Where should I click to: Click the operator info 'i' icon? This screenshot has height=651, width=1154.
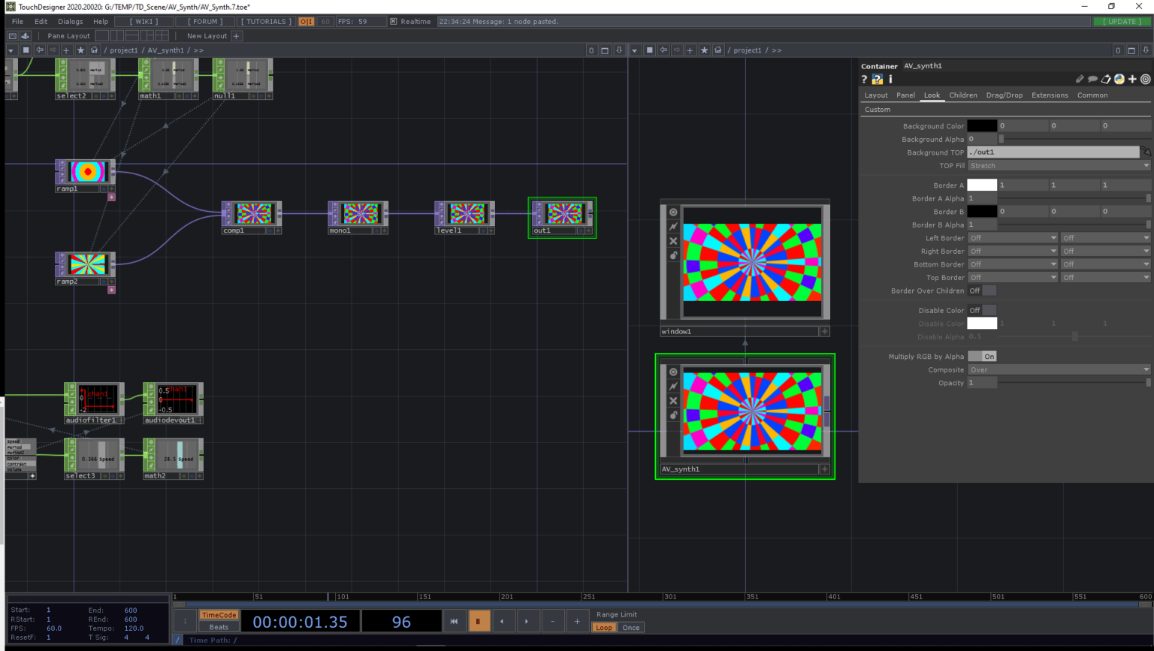click(x=890, y=80)
